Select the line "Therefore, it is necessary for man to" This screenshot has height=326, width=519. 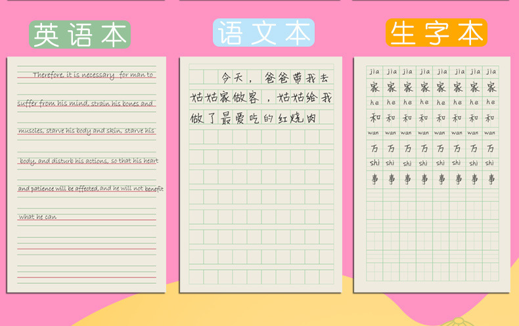coord(93,75)
